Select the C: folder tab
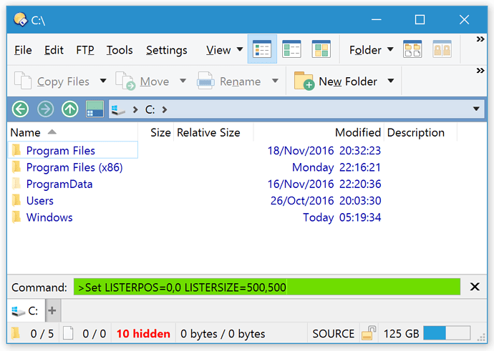This screenshot has width=494, height=351. click(26, 311)
